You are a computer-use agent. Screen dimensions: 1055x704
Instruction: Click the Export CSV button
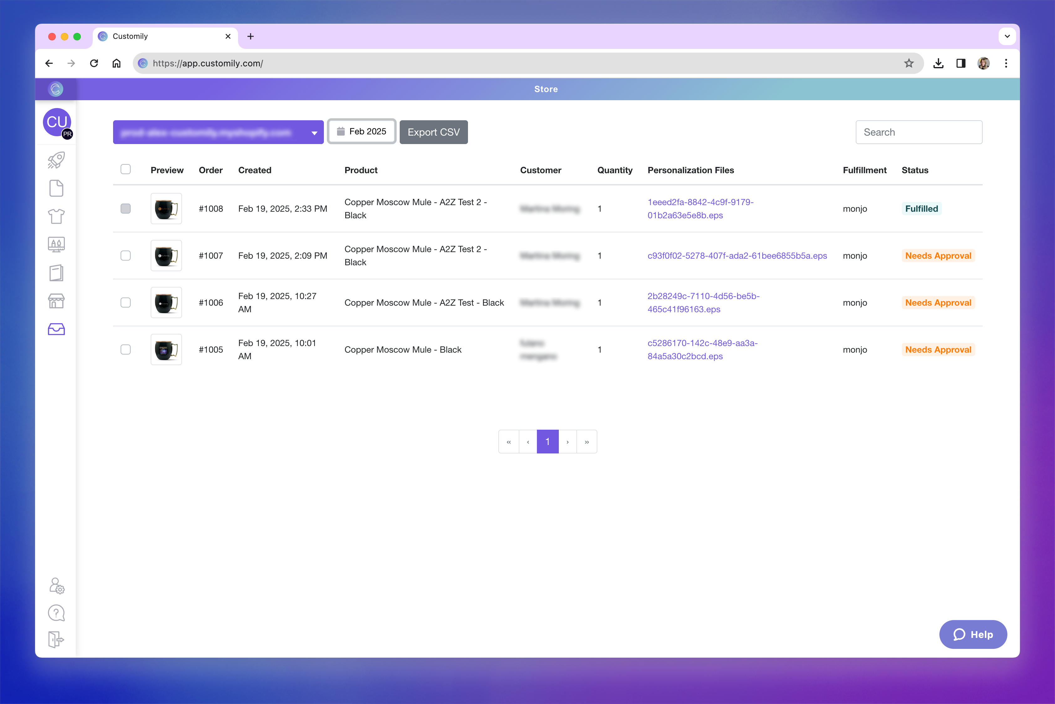tap(434, 132)
